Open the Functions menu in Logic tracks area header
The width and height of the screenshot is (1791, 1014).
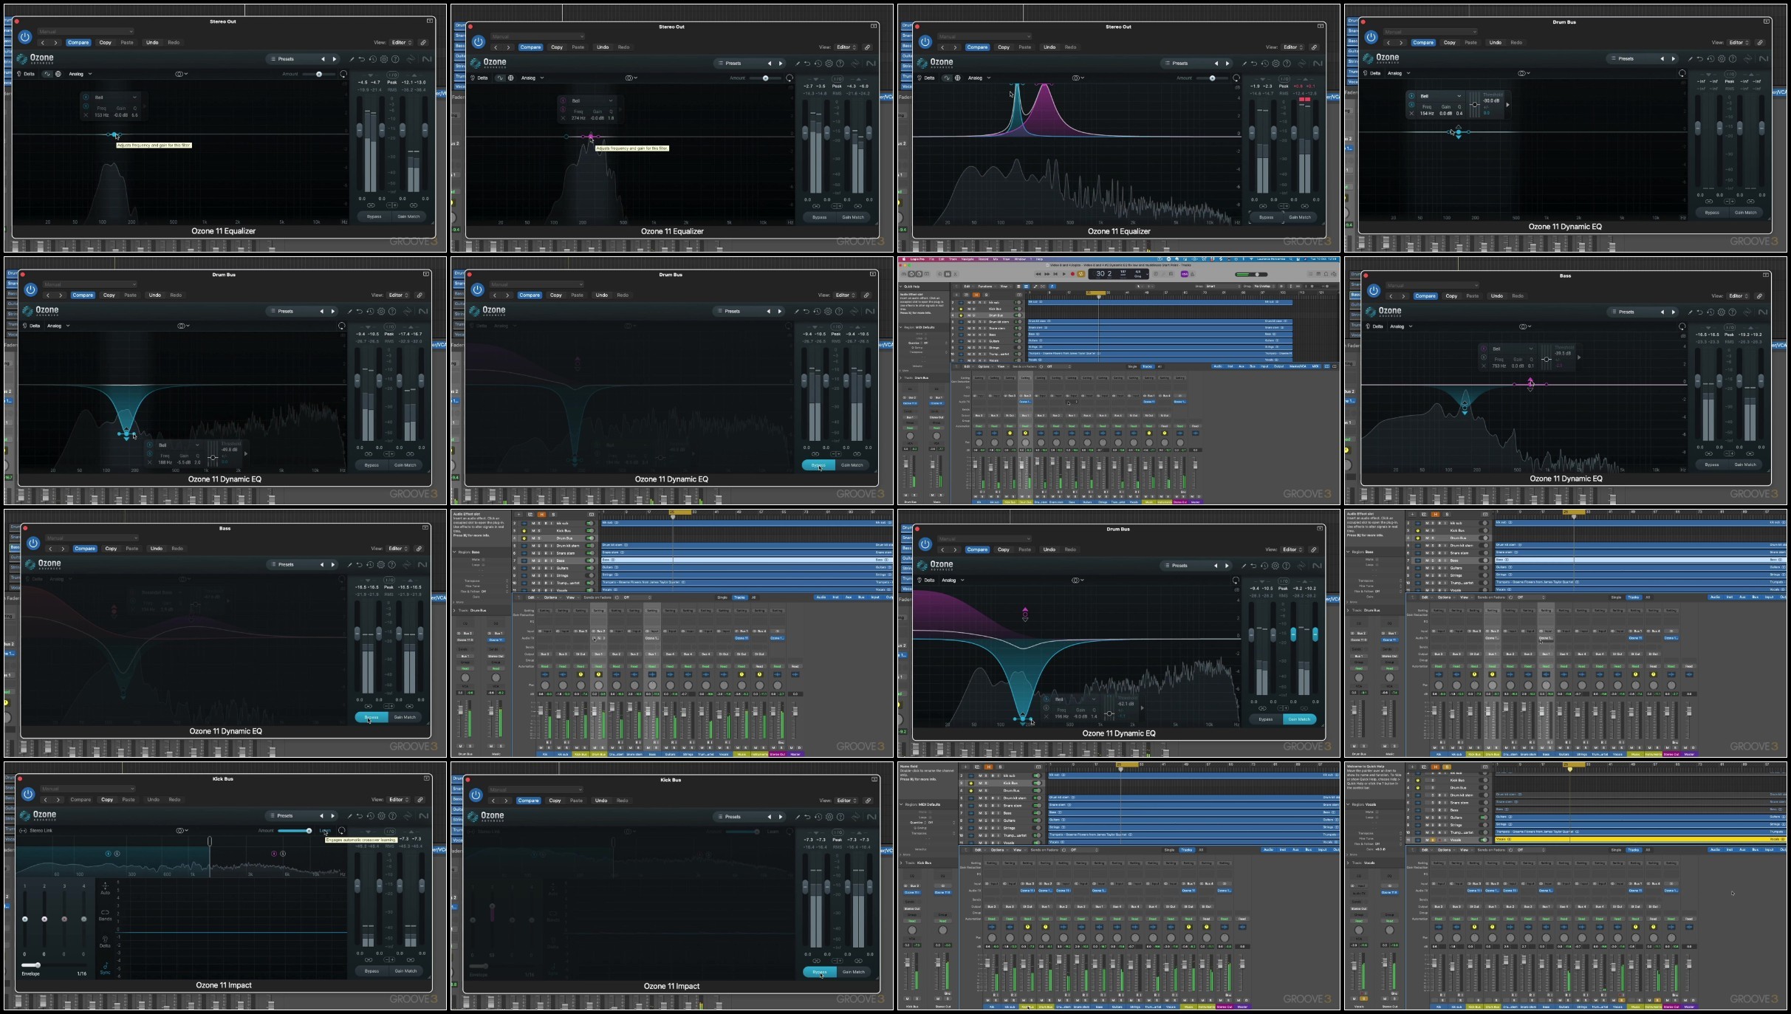[987, 286]
